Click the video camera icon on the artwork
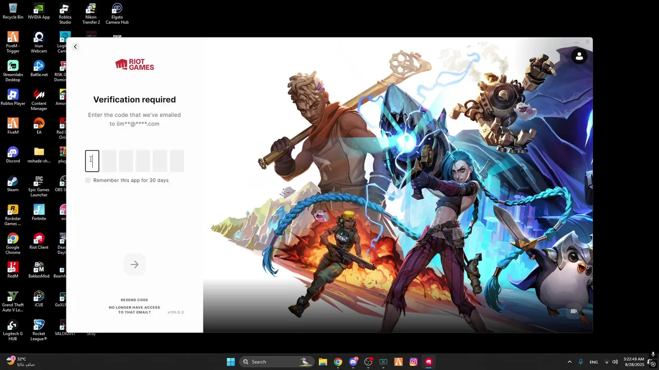659x370 pixels. pyautogui.click(x=574, y=311)
